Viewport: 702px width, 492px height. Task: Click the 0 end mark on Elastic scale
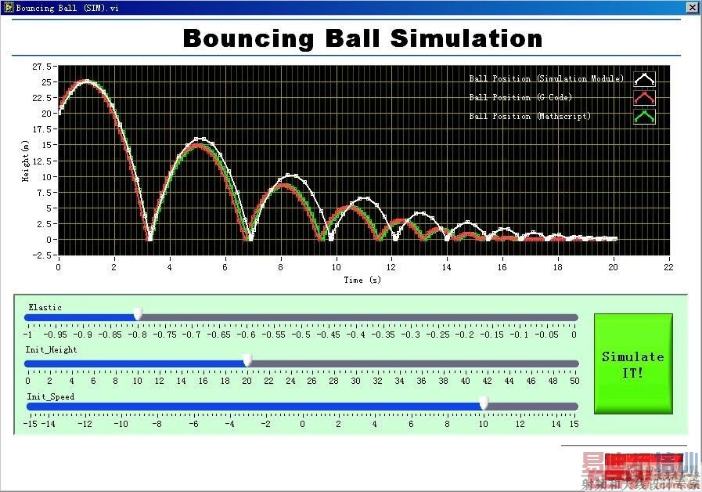tap(574, 335)
